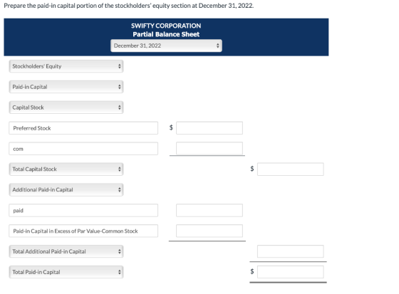This screenshot has width=399, height=294.
Task: Click the Total Capital Stock amount box
Action: click(291, 169)
